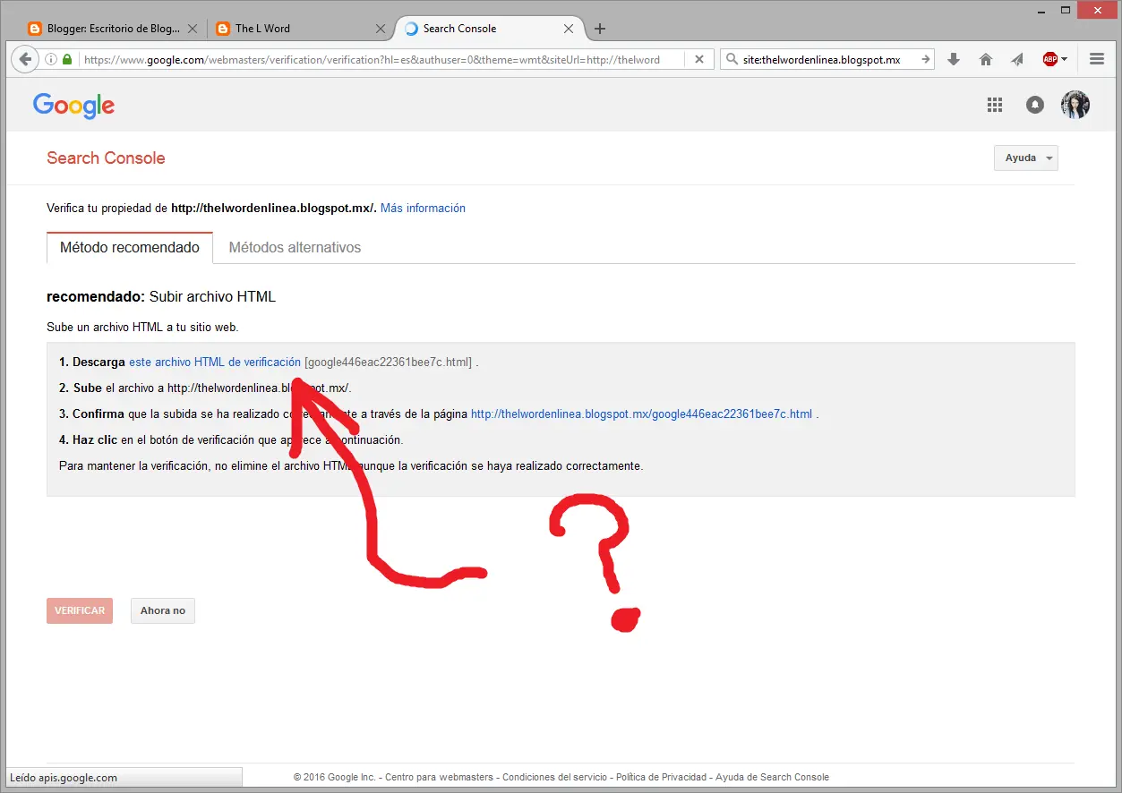Close the Search Console tab
Viewport: 1122px width, 793px height.
pyautogui.click(x=569, y=29)
